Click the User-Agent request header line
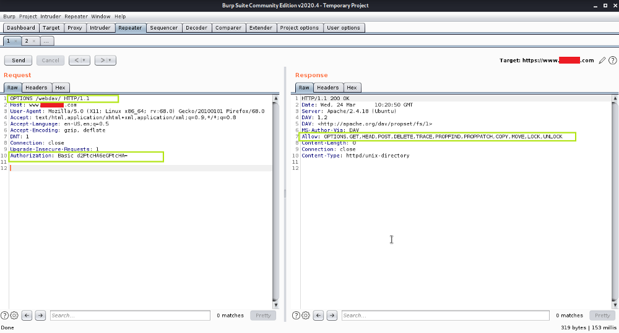The image size is (619, 333). pos(137,111)
